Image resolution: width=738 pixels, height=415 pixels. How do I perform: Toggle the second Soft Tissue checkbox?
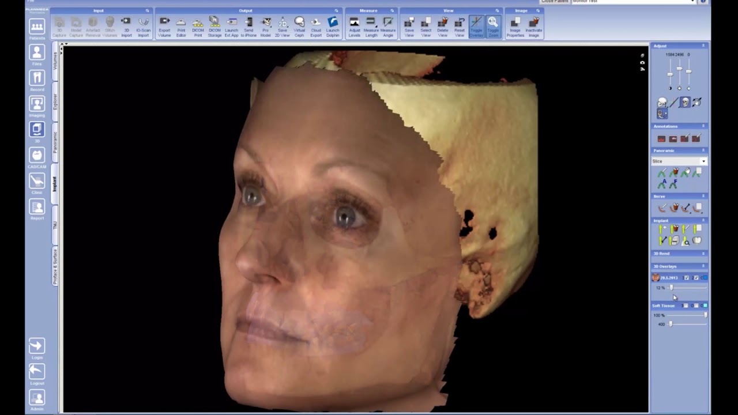(696, 305)
